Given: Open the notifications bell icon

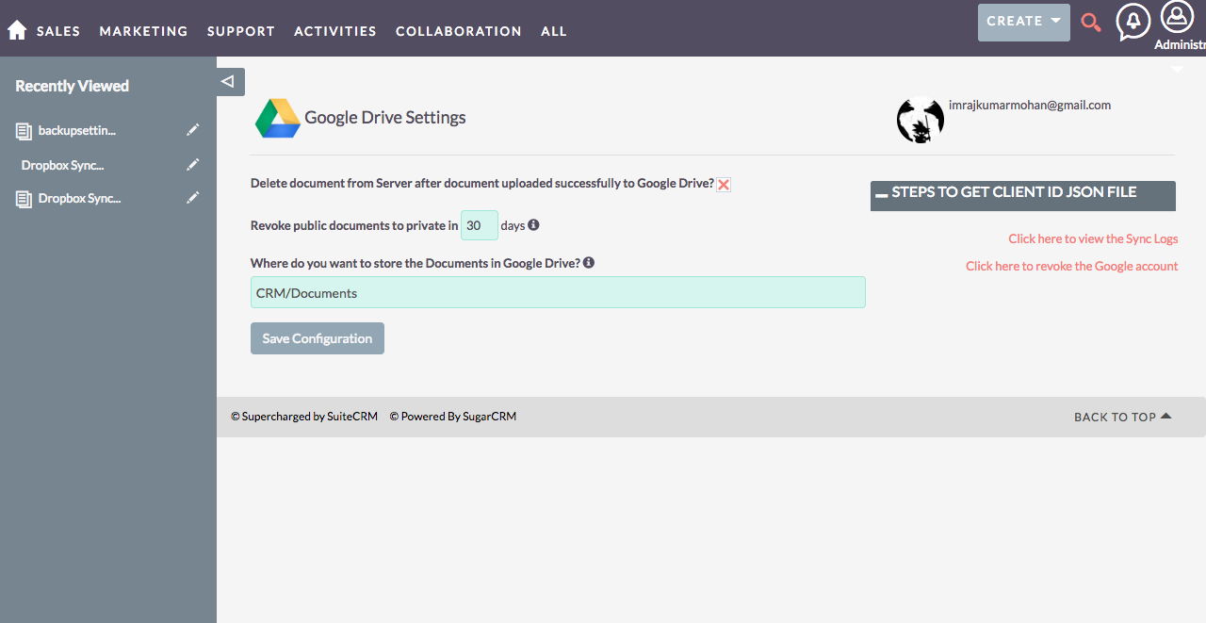Looking at the screenshot, I should coord(1133,22).
